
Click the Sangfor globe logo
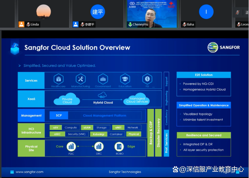tap(213, 47)
